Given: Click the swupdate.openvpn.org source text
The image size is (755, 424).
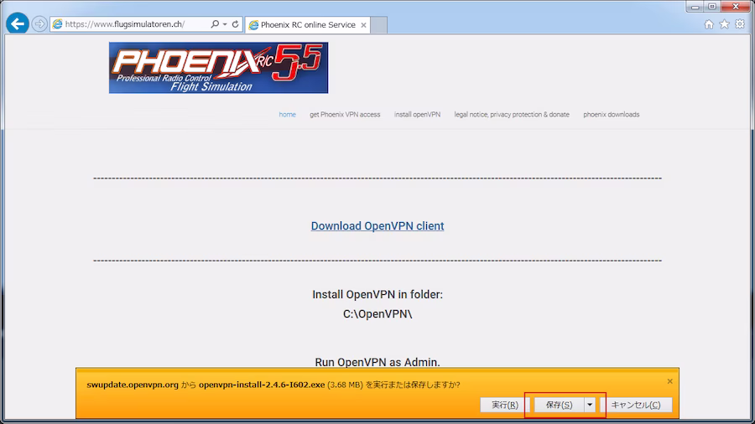Looking at the screenshot, I should 133,385.
